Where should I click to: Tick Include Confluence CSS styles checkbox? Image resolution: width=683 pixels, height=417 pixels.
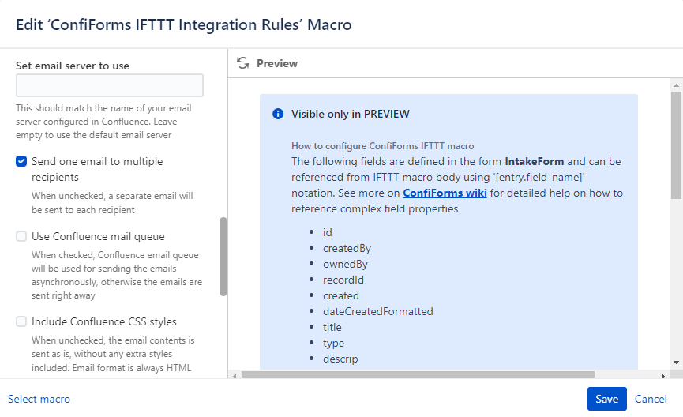coord(21,321)
